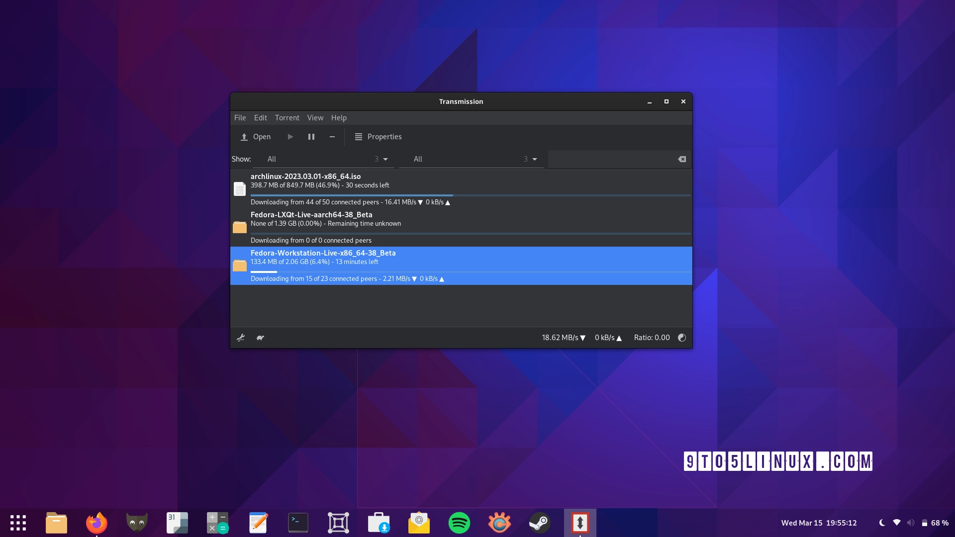Pause the selected torrent via pause icon
Screen dimensions: 955x537
[x=311, y=137]
